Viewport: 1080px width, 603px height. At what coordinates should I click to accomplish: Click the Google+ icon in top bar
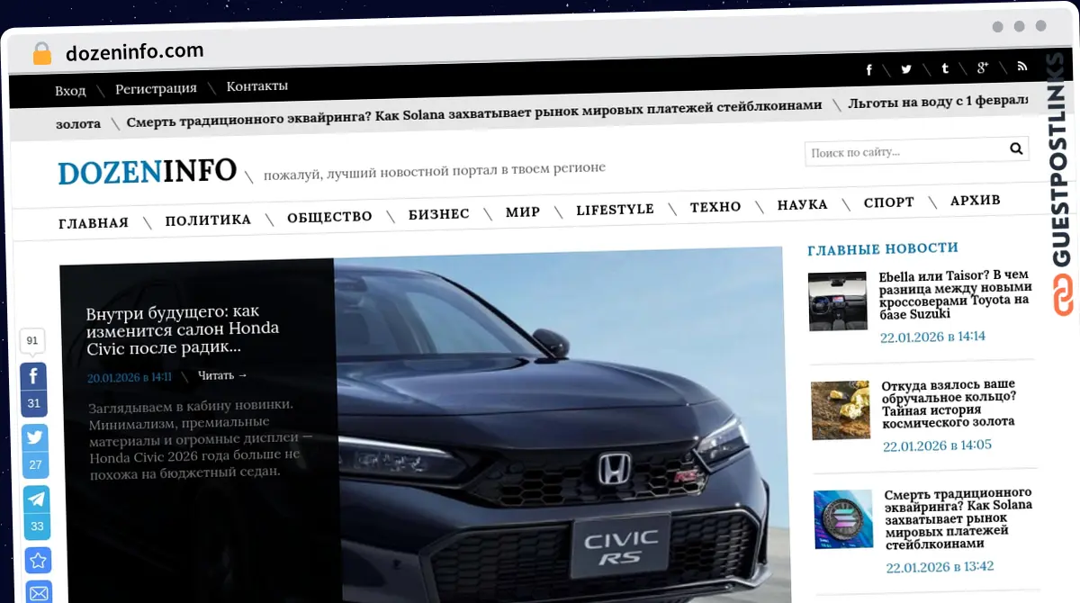coord(982,67)
